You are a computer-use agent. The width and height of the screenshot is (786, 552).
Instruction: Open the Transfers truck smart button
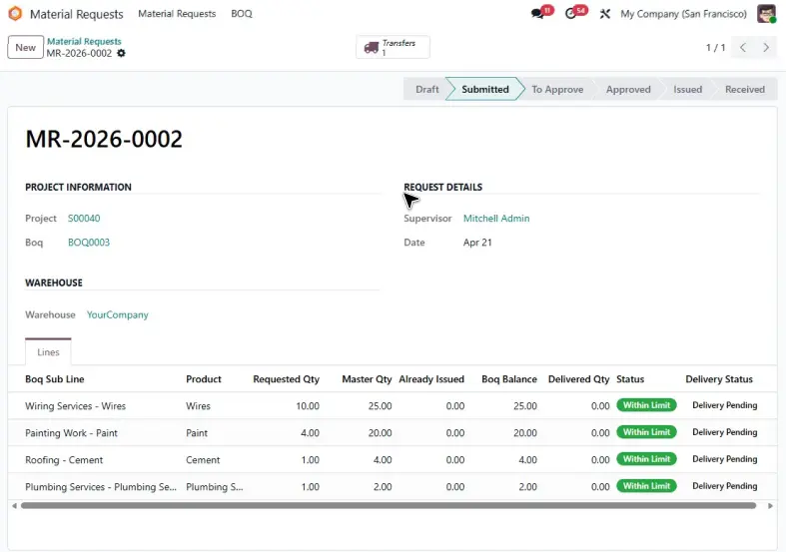pyautogui.click(x=393, y=47)
